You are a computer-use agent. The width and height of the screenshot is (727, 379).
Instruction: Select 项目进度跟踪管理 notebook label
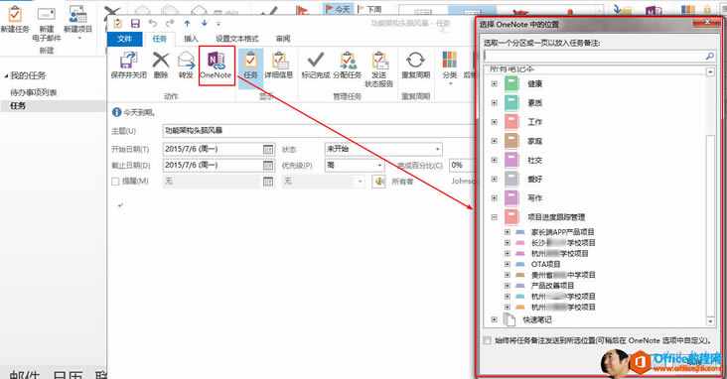556,217
